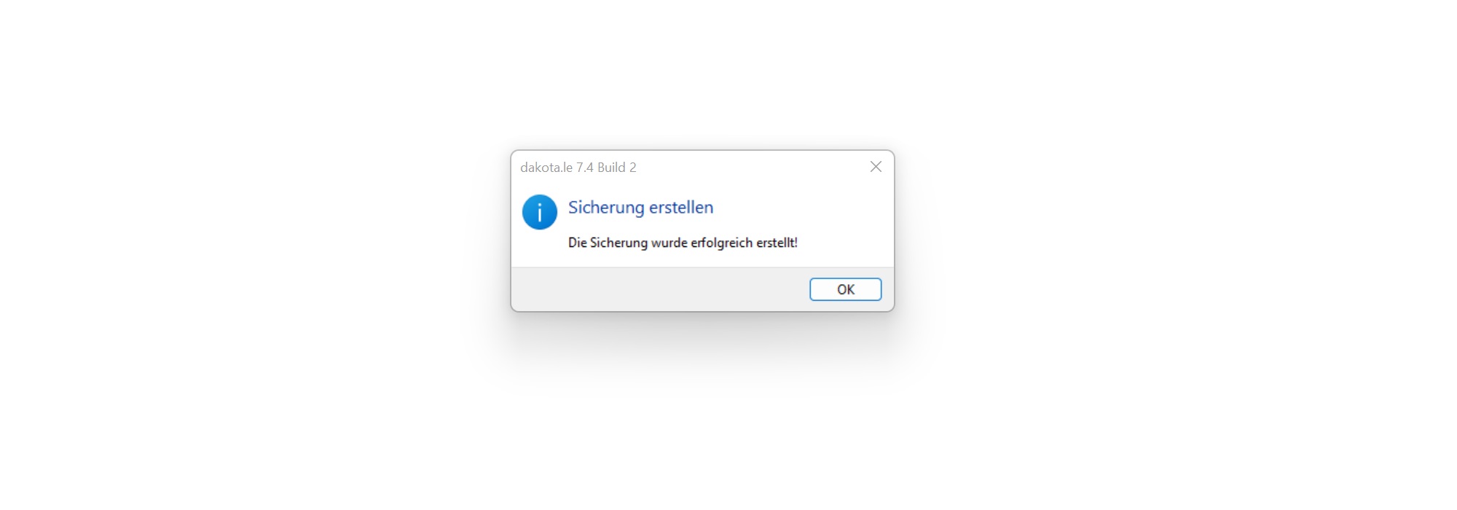This screenshot has height=510, width=1457.
Task: Click the dakota.le 7.4 Build 2 title
Action: [578, 168]
